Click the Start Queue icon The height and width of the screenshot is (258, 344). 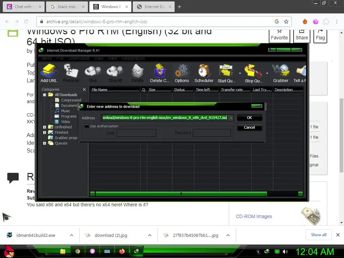[226, 73]
